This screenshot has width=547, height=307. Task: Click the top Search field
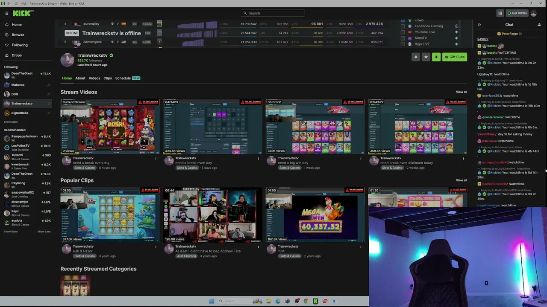tap(273, 13)
